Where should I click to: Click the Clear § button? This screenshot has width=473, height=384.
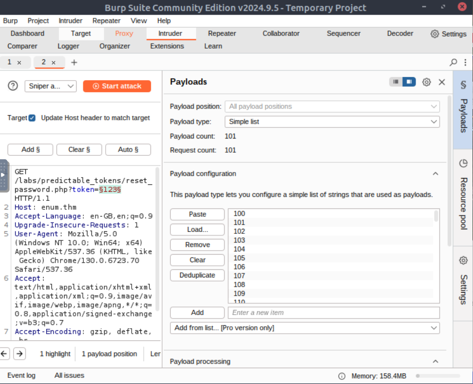[79, 150]
